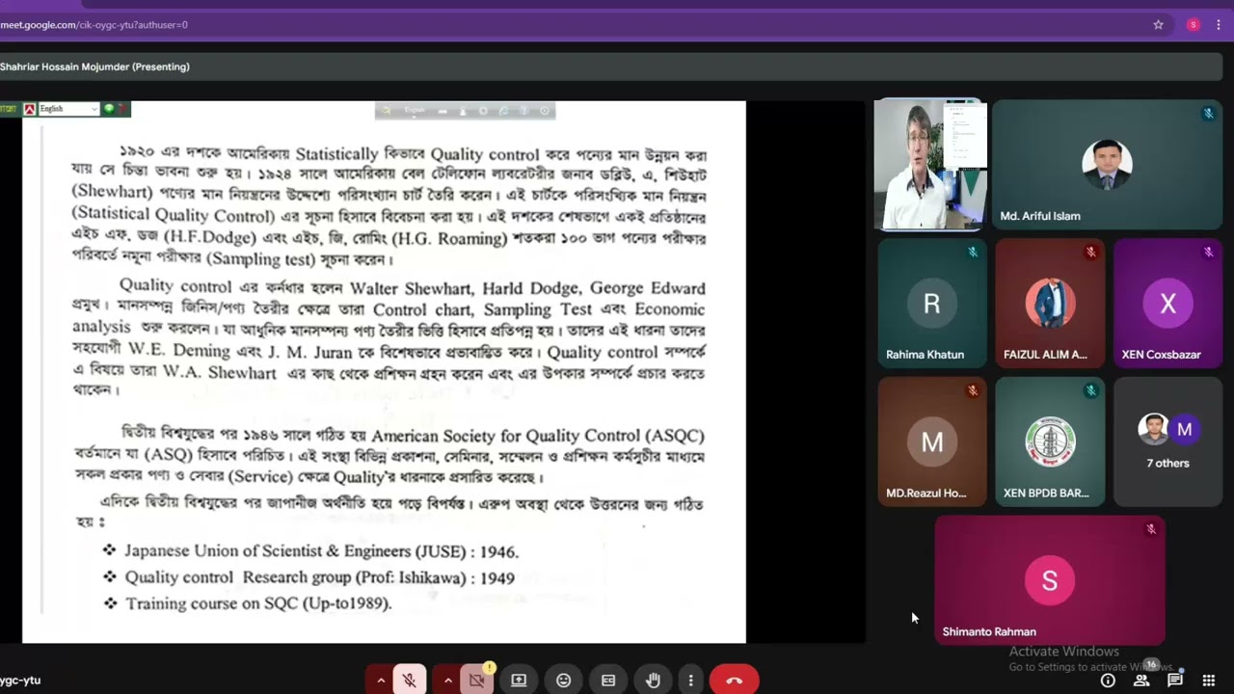Click the "M" avatar in 7 others tile
This screenshot has height=694, width=1234.
1185,430
